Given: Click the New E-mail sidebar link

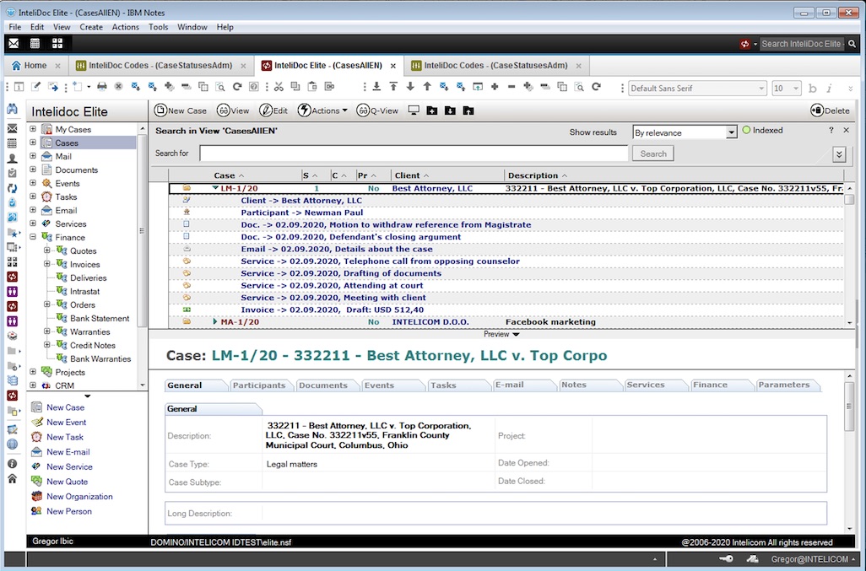Looking at the screenshot, I should tap(68, 452).
